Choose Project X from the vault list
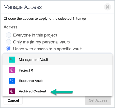Viewport: 115px width, 108px height. click(57, 70)
